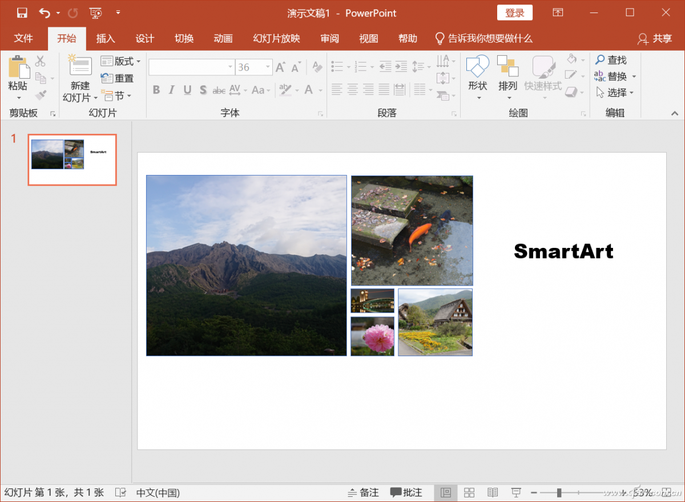Apply numbered list formatting
The height and width of the screenshot is (502, 685).
(360, 67)
